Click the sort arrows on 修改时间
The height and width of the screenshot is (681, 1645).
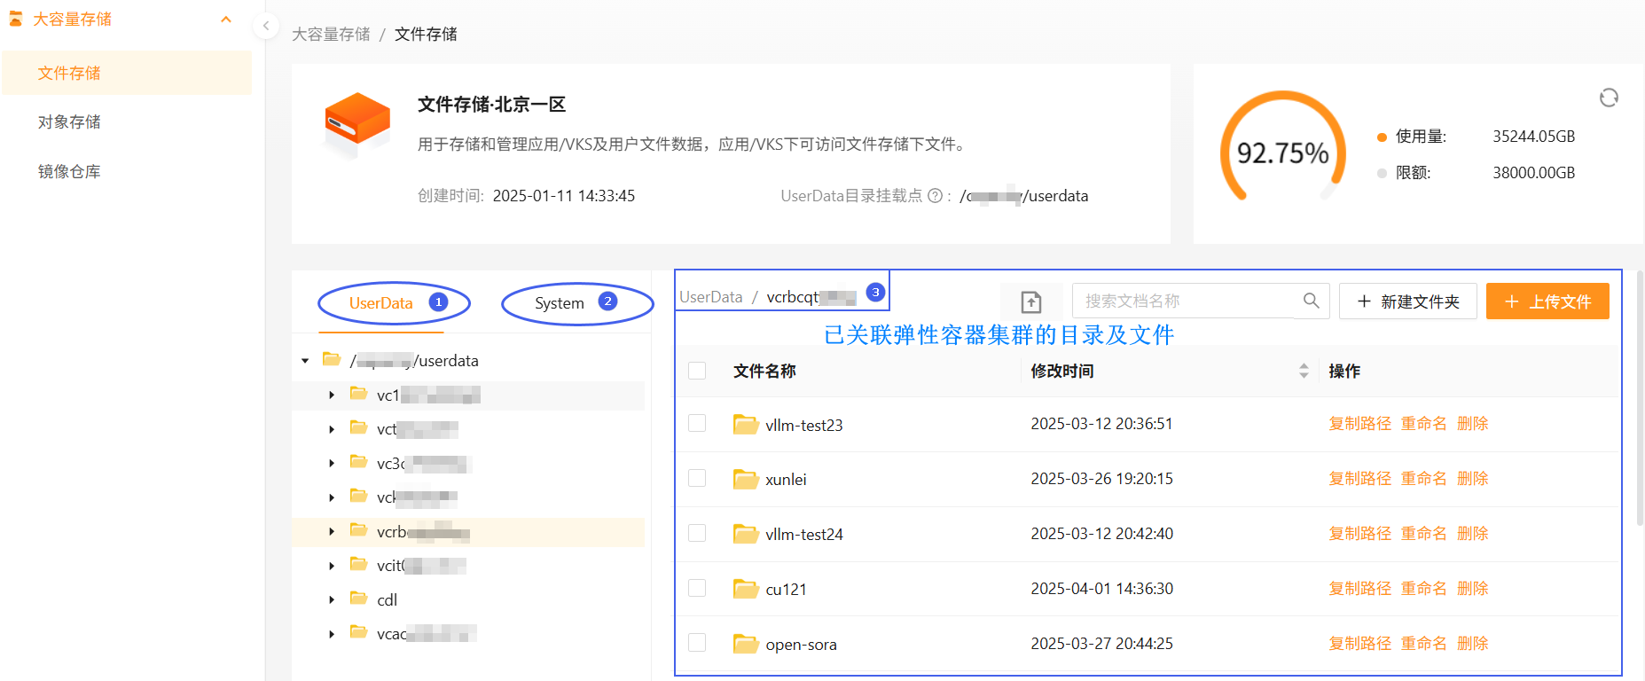pos(1303,371)
